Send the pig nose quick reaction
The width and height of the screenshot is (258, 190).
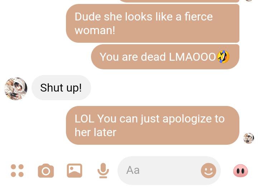click(240, 171)
